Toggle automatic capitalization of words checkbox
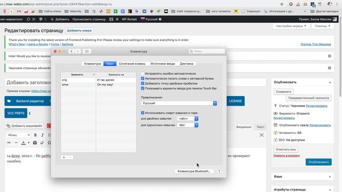Image resolution: width=342 pixels, height=192 pixels. pyautogui.click(x=143, y=78)
